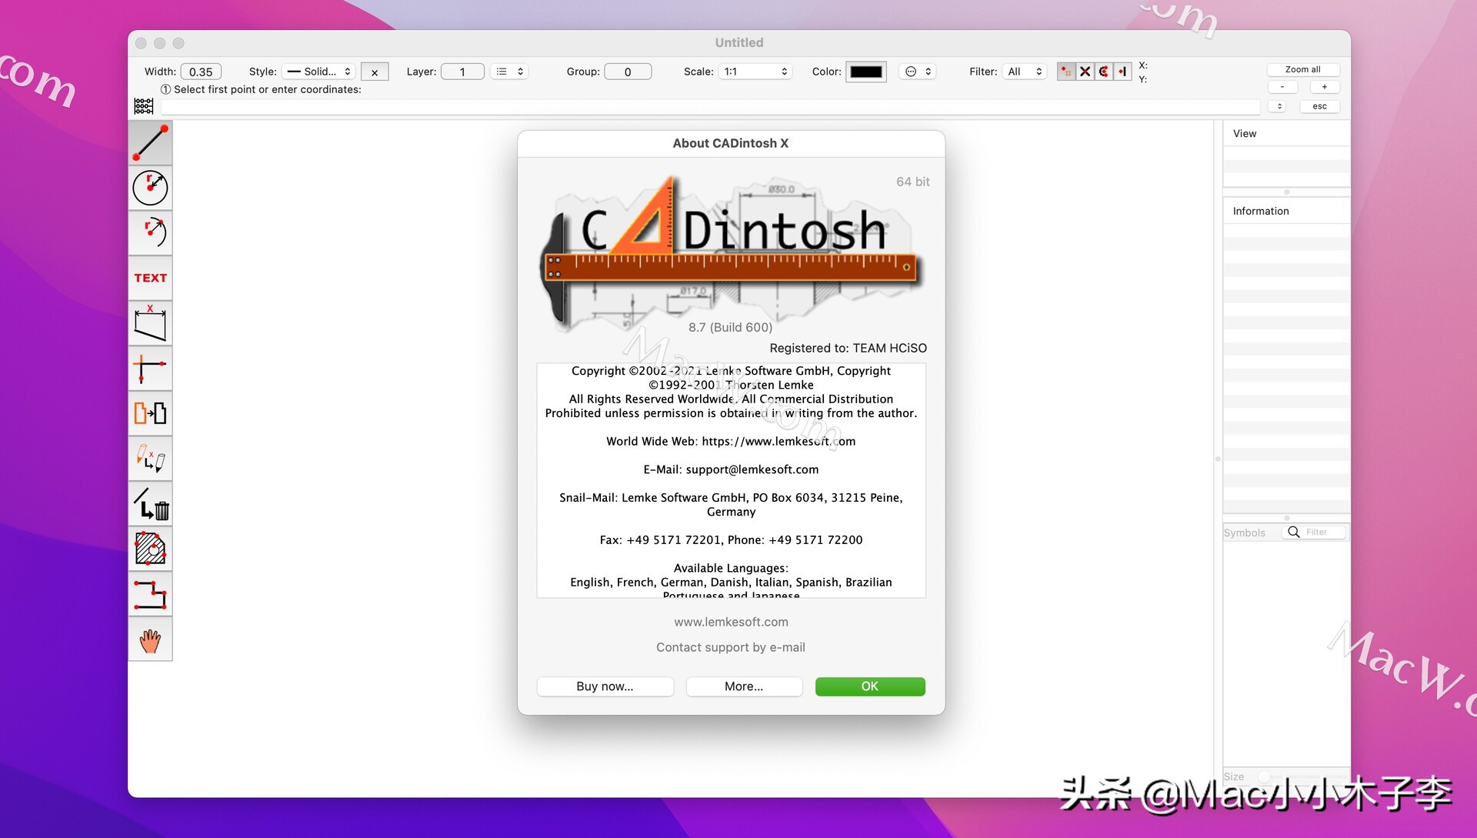The height and width of the screenshot is (838, 1477).
Task: Click the coordinates entry field
Action: tap(709, 107)
